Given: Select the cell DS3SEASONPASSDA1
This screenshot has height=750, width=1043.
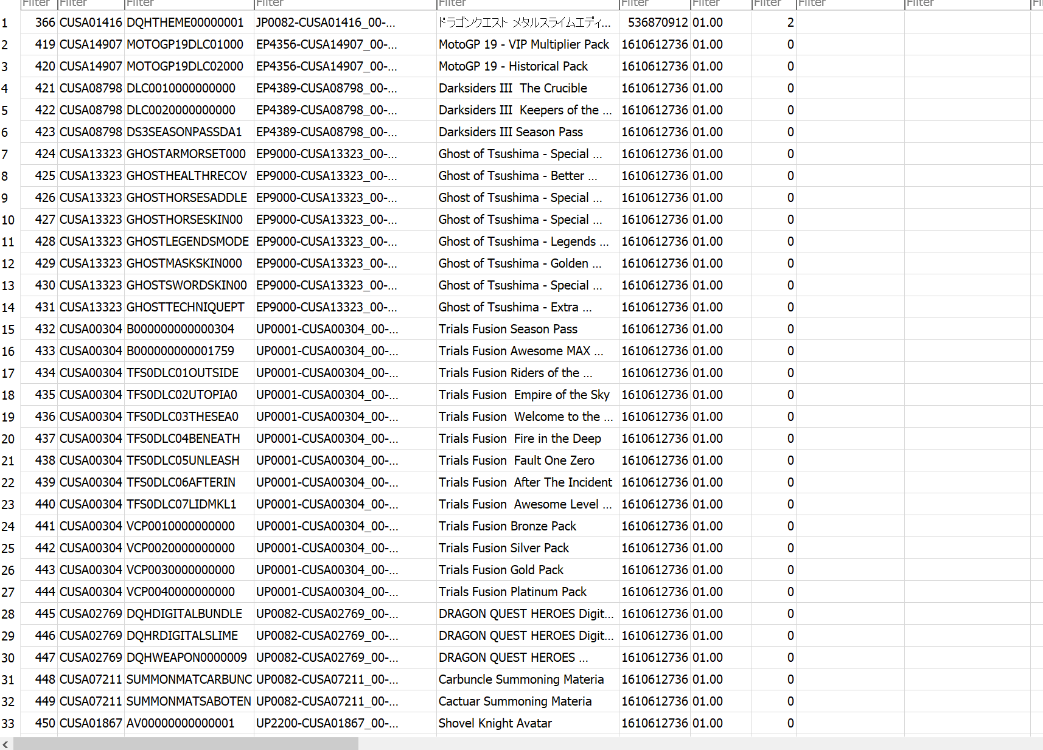Looking at the screenshot, I should (189, 132).
